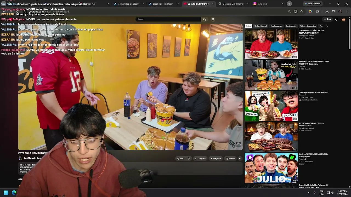Open the Chrome three-dot menu
The width and height of the screenshot is (351, 197).
point(347,11)
